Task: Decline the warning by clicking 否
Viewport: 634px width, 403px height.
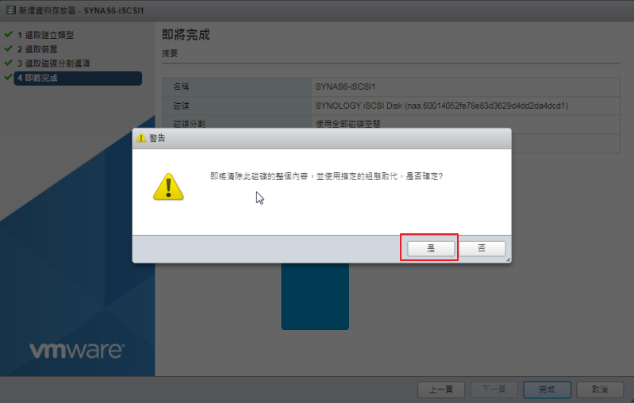Action: pos(482,248)
